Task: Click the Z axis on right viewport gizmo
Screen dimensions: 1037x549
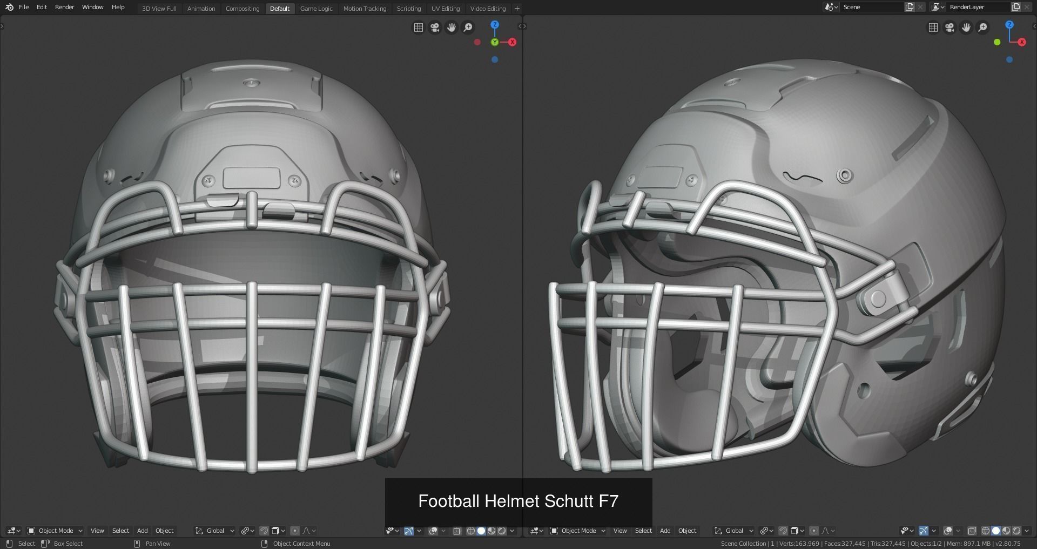Action: coord(1009,25)
